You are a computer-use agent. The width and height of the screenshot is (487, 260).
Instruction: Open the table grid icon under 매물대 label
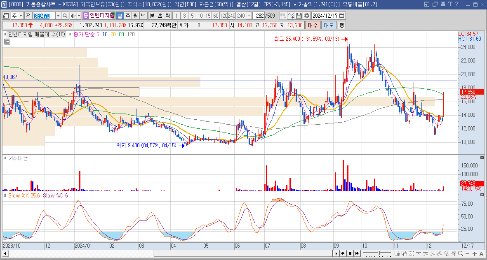(7, 41)
